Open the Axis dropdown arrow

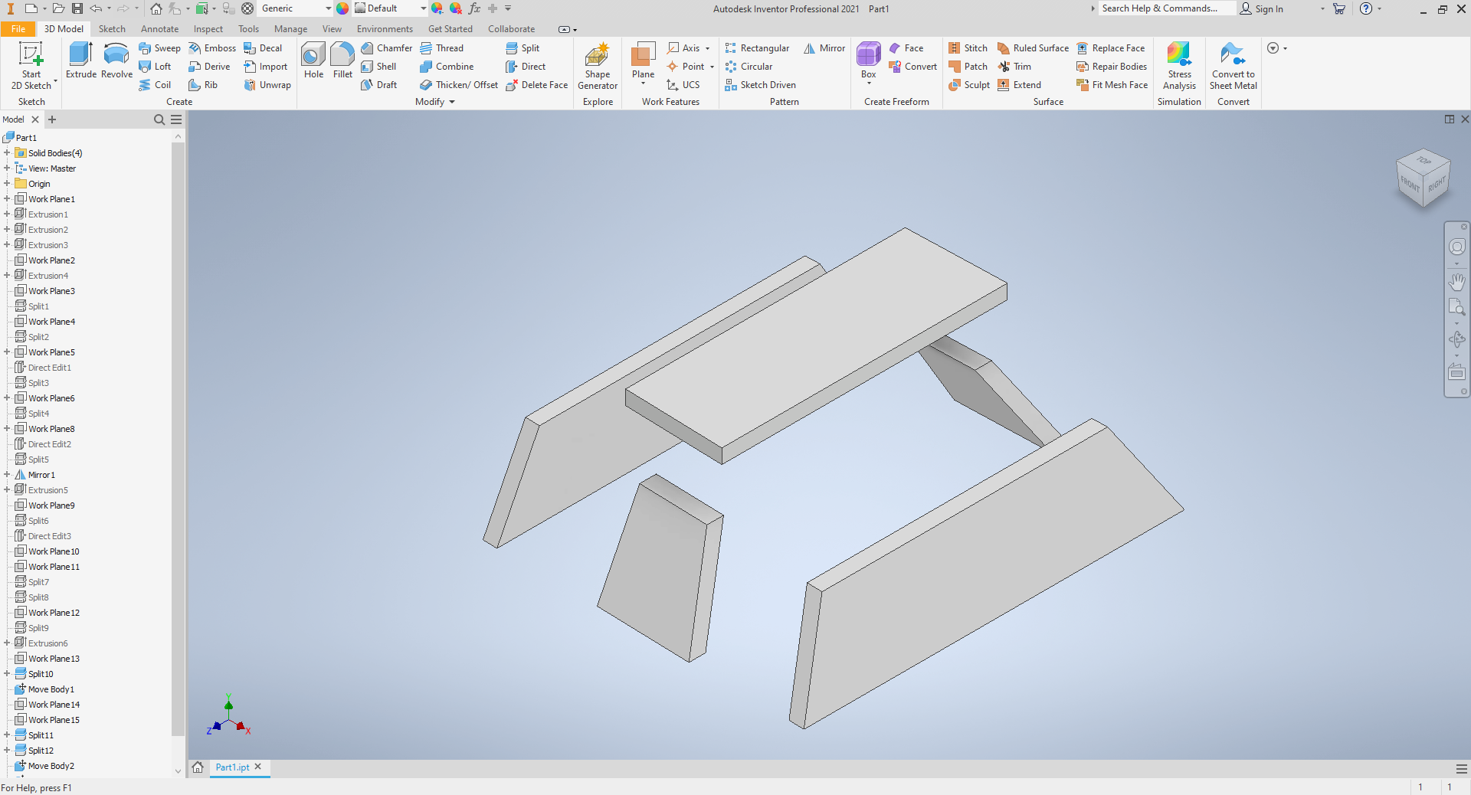coord(708,48)
